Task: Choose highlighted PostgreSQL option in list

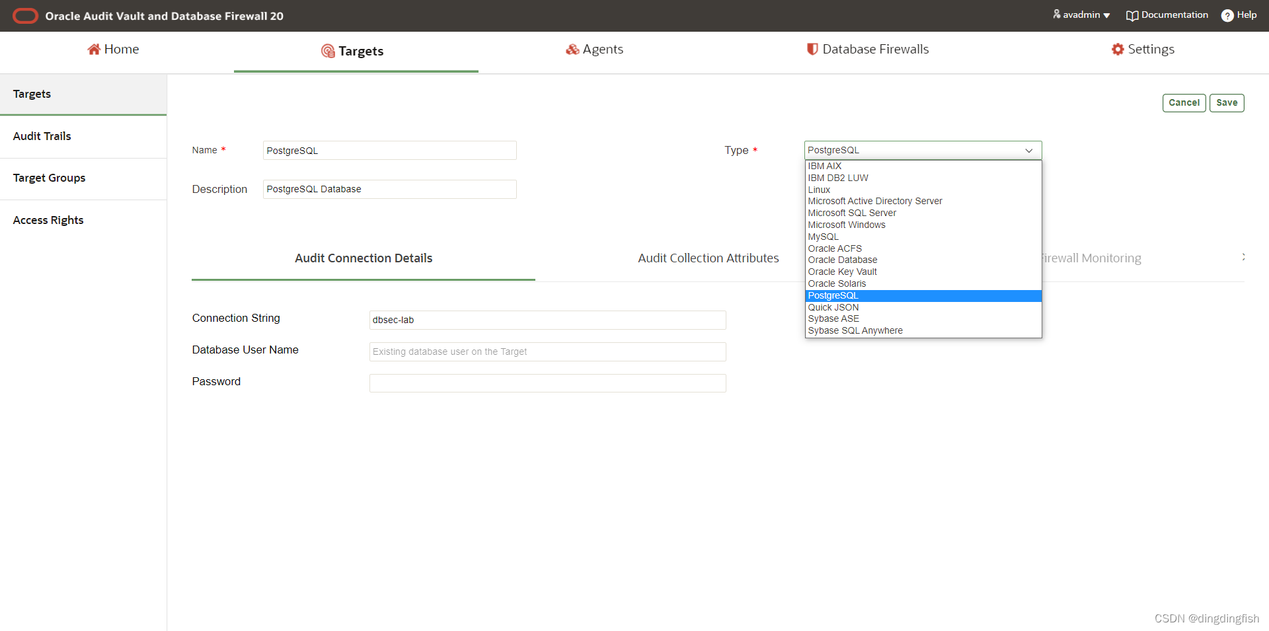Action: pos(923,295)
